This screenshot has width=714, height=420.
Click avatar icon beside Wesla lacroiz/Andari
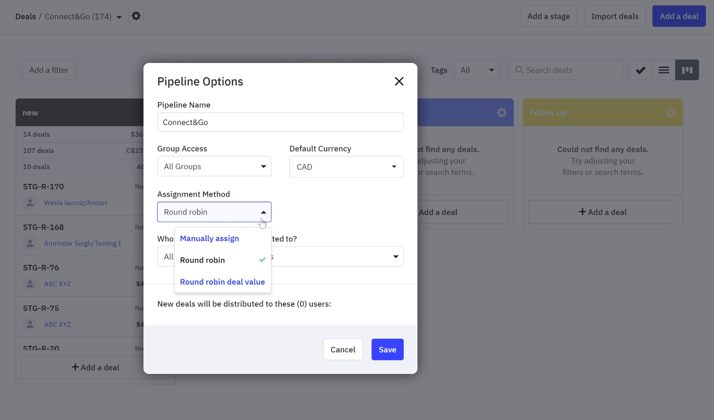(30, 203)
